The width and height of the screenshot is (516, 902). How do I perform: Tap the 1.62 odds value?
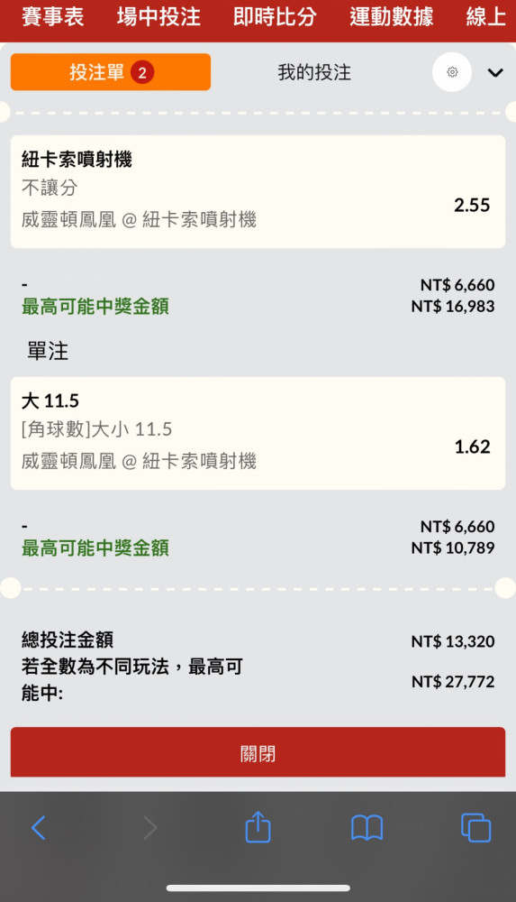coord(473,447)
